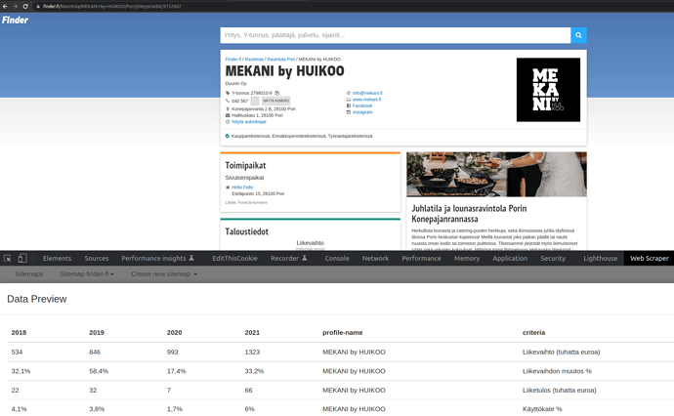This screenshot has height=416, width=674.
Task: Click the cell with value 1323
Action: point(252,352)
